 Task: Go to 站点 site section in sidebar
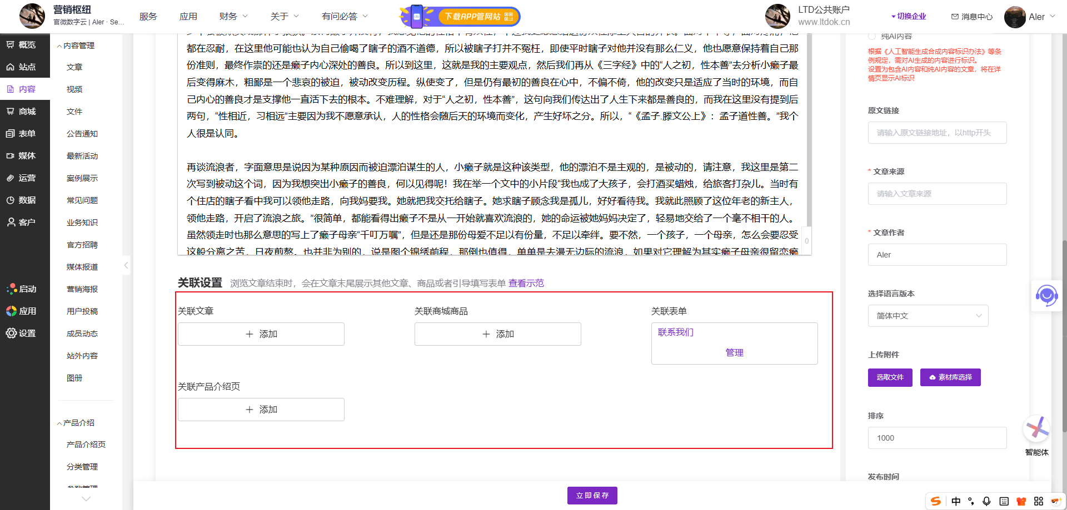(x=21, y=67)
